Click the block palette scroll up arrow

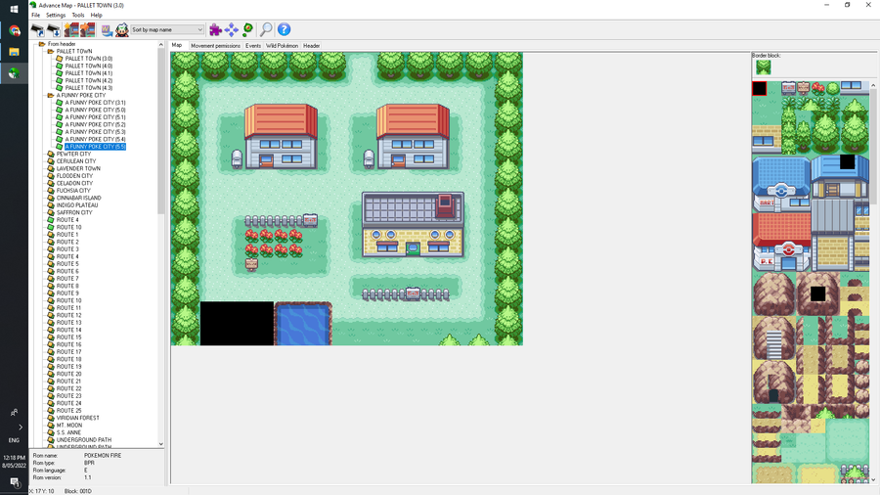pyautogui.click(x=873, y=85)
